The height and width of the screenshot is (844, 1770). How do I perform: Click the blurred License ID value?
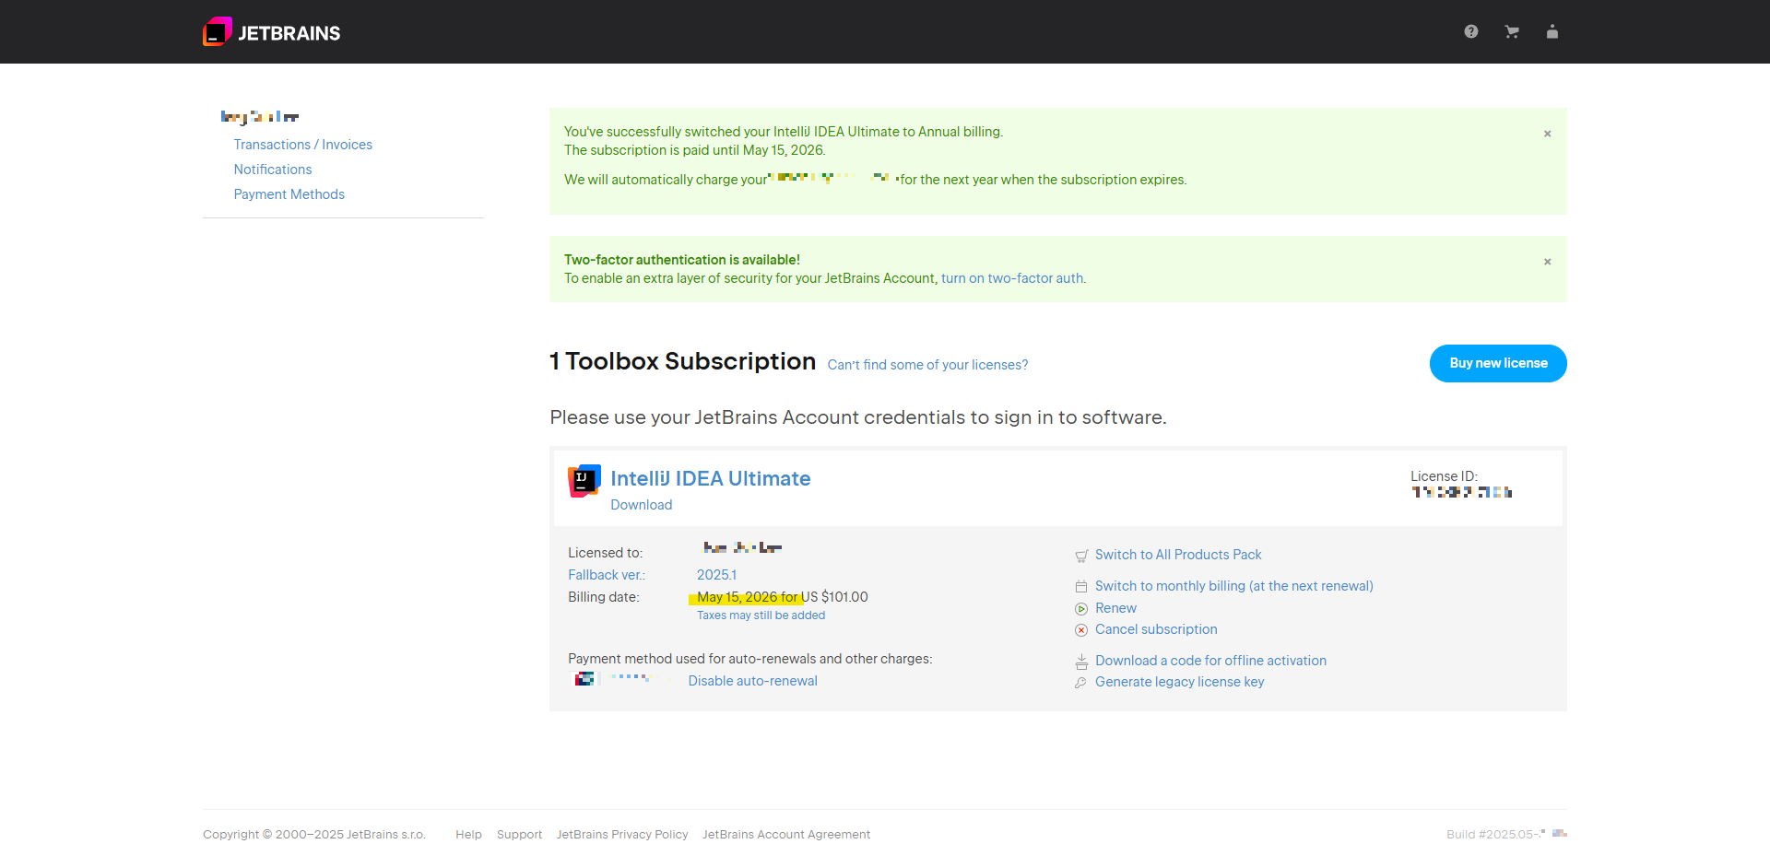click(1462, 492)
